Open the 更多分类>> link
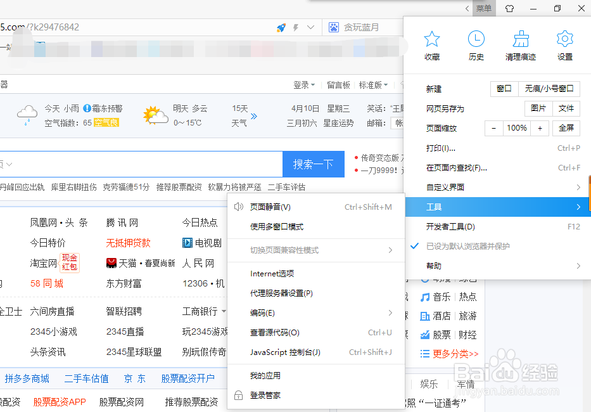This screenshot has height=412, width=591. [455, 354]
